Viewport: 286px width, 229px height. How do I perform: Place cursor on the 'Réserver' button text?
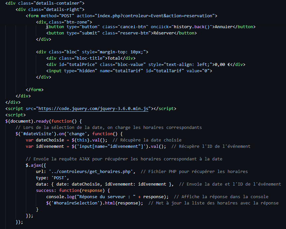click(163, 33)
